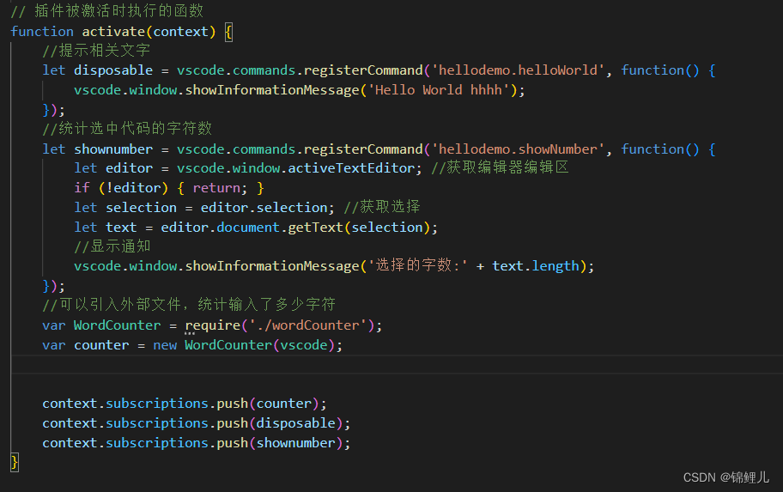Click the function name 'activate'
The image size is (783, 492).
coord(113,32)
